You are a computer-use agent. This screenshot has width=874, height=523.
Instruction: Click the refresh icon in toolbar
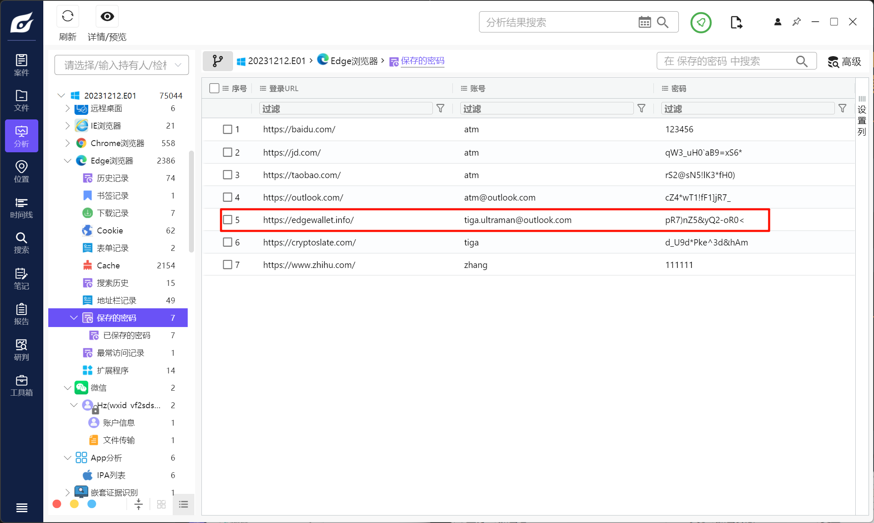[67, 17]
